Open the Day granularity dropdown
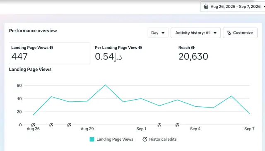Image resolution: width=265 pixels, height=151 pixels. (158, 33)
